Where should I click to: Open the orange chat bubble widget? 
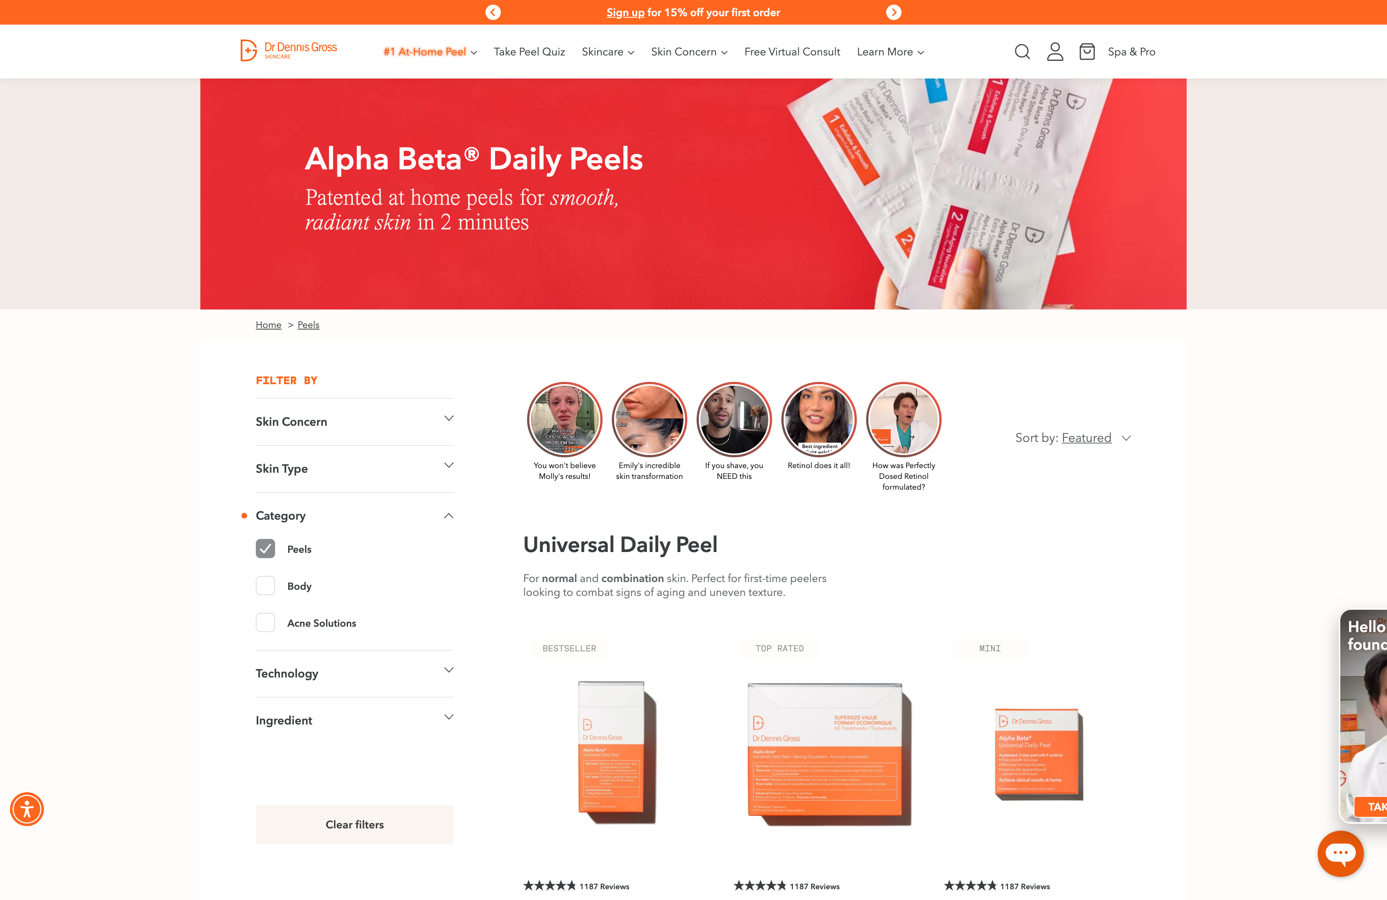coord(1340,853)
